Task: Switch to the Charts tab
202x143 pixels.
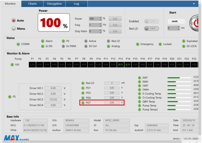Action: coord(32,4)
